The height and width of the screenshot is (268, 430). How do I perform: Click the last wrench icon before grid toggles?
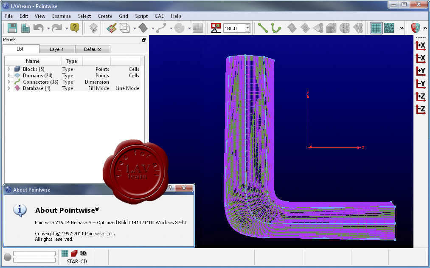(358, 28)
